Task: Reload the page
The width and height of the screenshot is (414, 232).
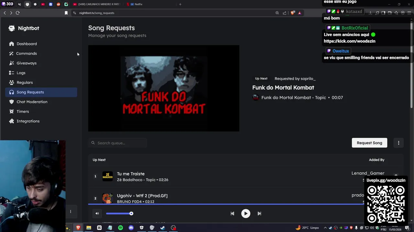Action: [18, 13]
